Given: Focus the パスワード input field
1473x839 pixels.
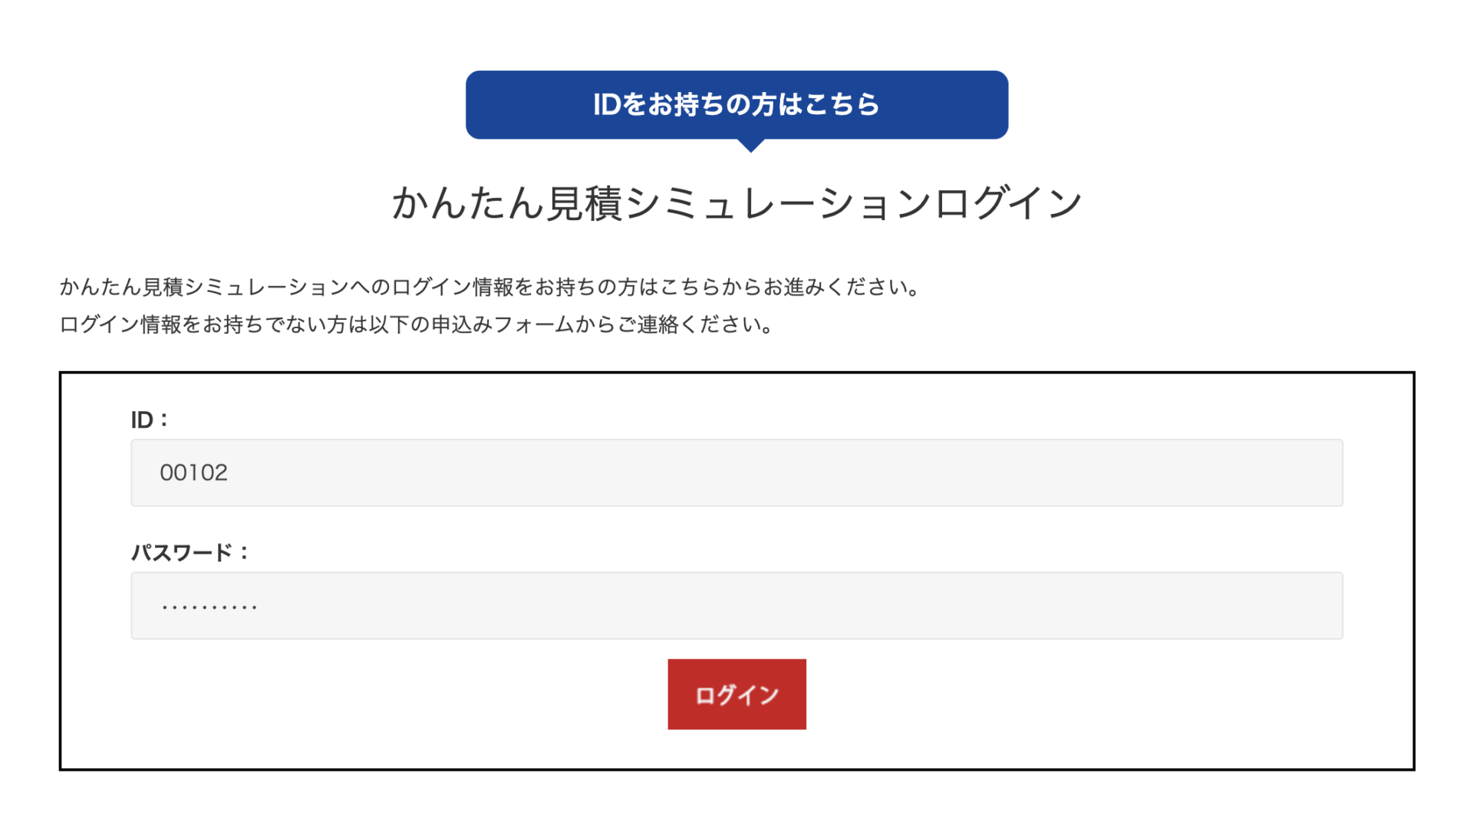Looking at the screenshot, I should click(736, 605).
